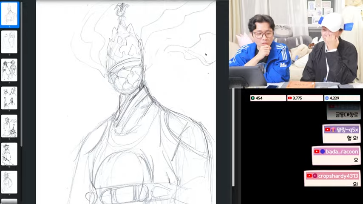The image size is (363, 204).
Task: Click chat message 금동대향로
Action: [x=347, y=115]
